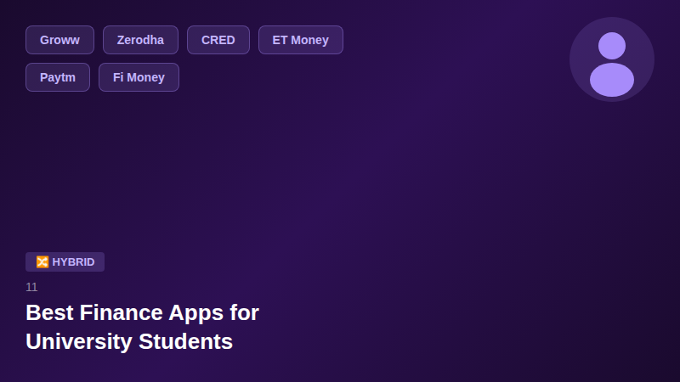Click the word "Best" in the heading
The height and width of the screenshot is (382, 680).
49,312
